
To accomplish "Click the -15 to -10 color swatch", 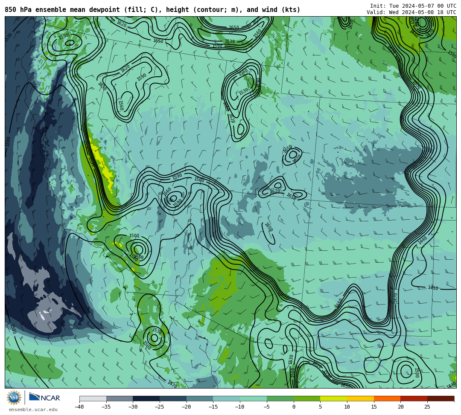I will tap(227, 398).
